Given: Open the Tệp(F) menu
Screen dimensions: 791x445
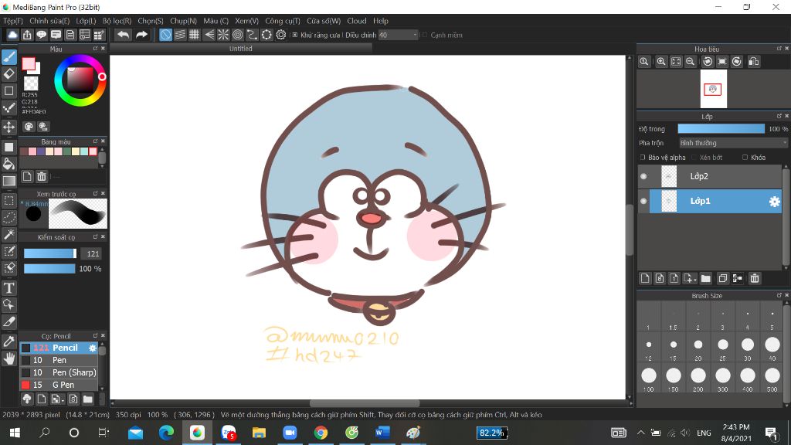Looking at the screenshot, I should tap(13, 21).
